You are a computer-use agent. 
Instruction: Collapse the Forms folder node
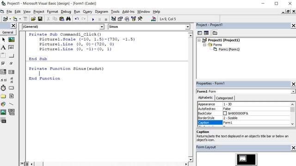pyautogui.click(x=204, y=45)
